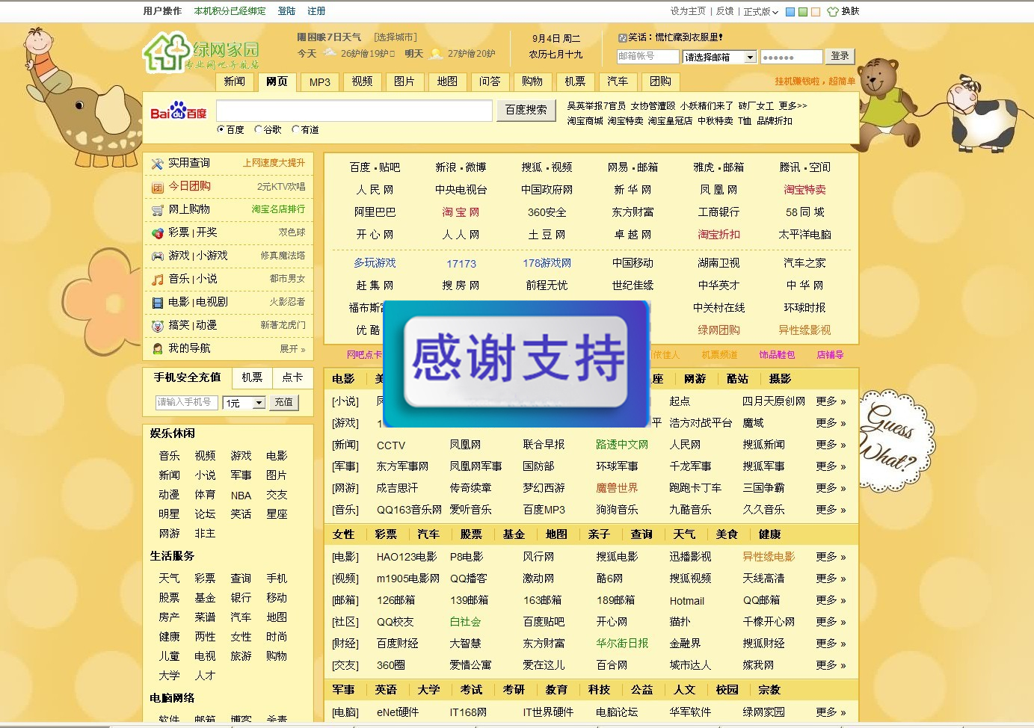The height and width of the screenshot is (728, 1034).
Task: Open the 注册 link in top bar
Action: 316,11
